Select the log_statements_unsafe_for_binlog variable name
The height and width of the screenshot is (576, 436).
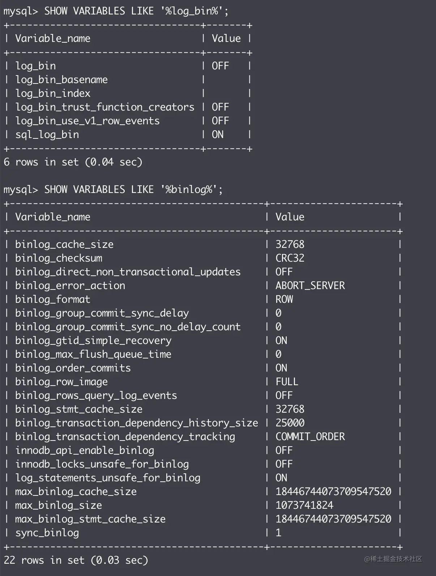(x=108, y=478)
